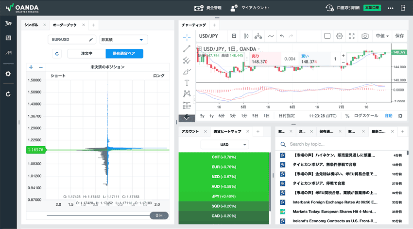
Task: Click the 保存 save button
Action: tap(399, 36)
